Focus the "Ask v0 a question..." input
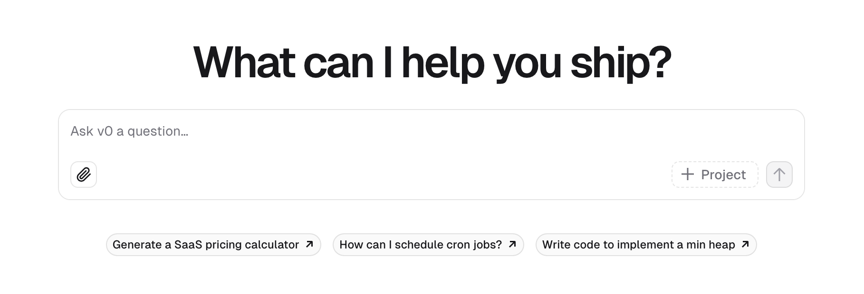The image size is (864, 294). (333, 131)
